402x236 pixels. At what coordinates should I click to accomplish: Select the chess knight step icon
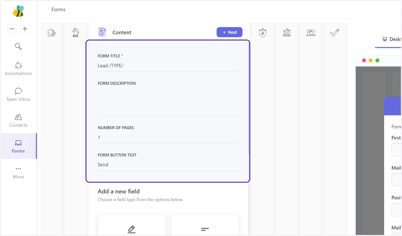pos(76,32)
